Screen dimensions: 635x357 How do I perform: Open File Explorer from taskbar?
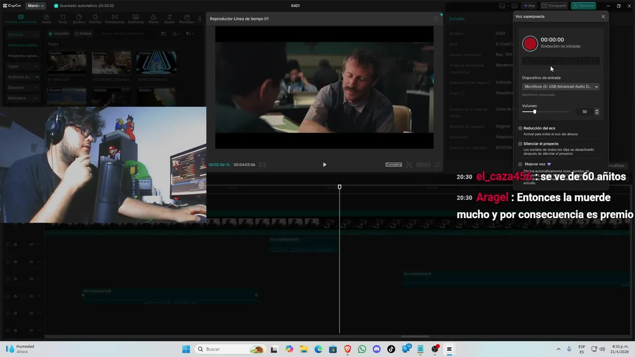pyautogui.click(x=304, y=349)
